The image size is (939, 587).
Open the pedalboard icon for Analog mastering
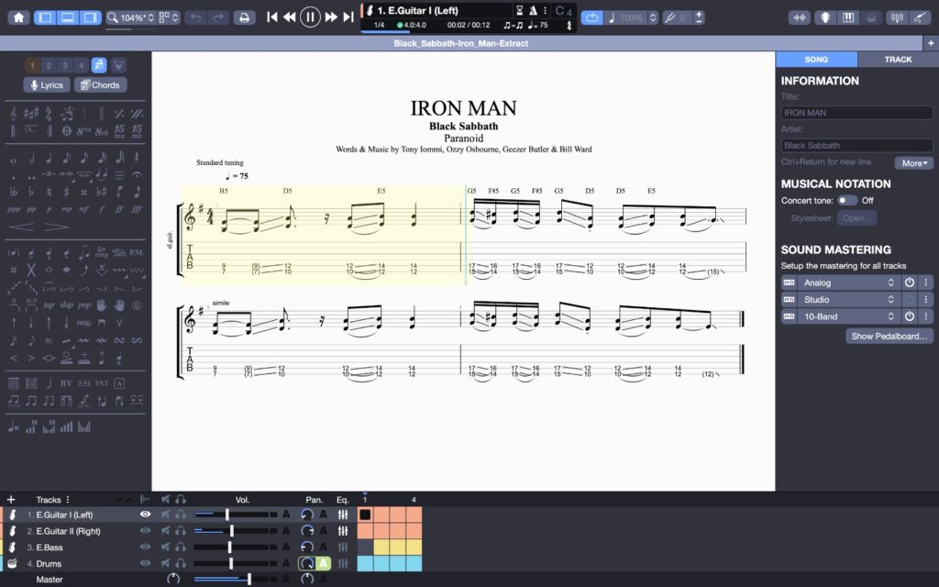pyautogui.click(x=789, y=282)
